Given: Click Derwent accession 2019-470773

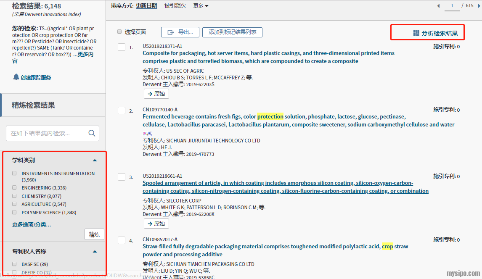Looking at the screenshot, I should click(x=200, y=154).
